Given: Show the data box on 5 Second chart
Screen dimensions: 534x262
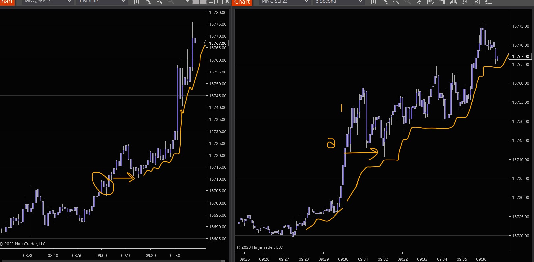Looking at the screenshot, I should coord(430,2).
